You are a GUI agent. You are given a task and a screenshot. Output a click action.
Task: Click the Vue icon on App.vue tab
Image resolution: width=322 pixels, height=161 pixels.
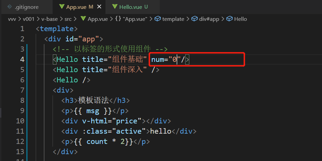coord(62,7)
